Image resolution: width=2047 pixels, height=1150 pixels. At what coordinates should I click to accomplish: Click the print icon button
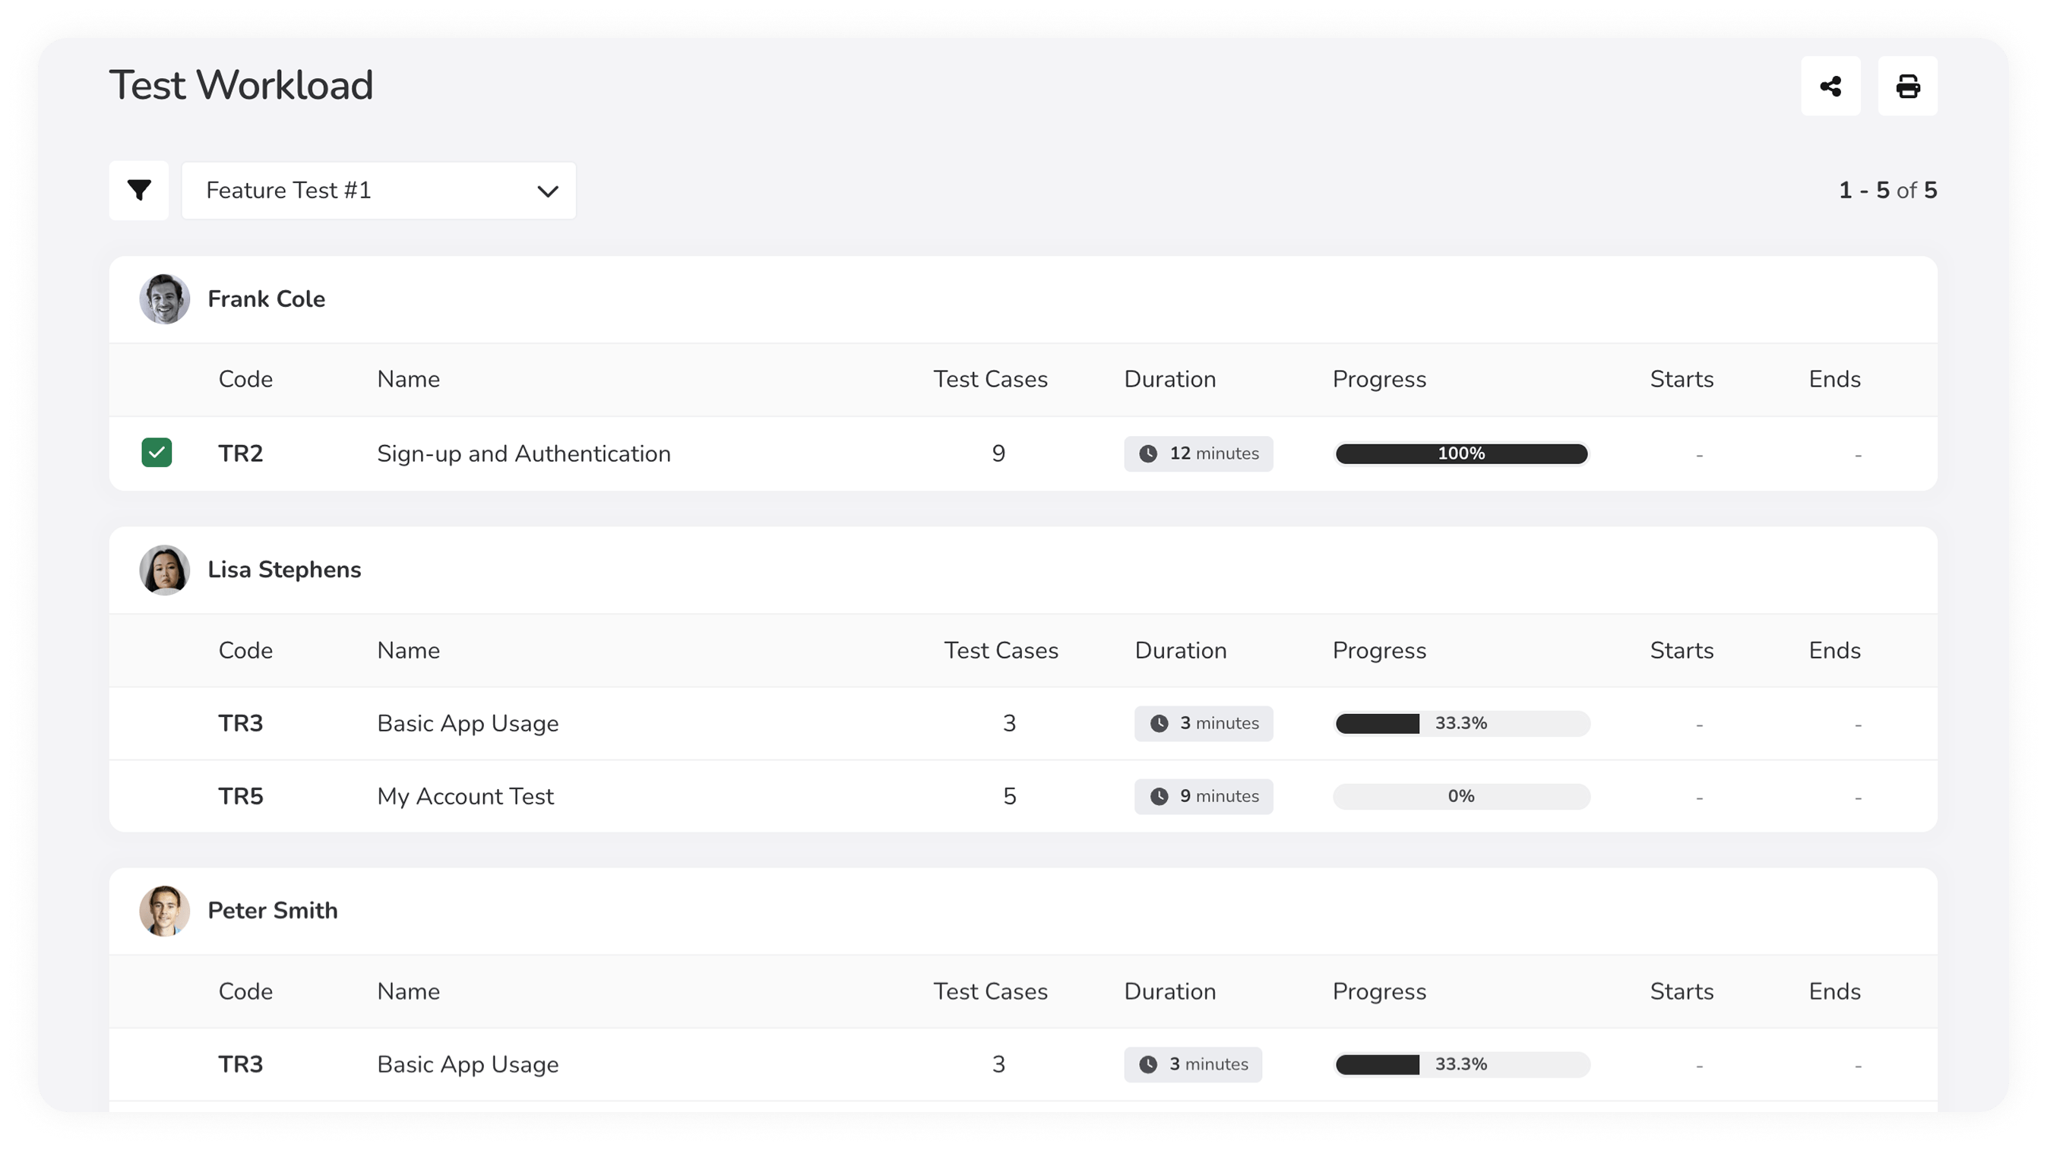[1907, 86]
